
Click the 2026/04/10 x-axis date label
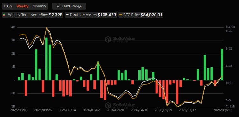(x=139, y=110)
